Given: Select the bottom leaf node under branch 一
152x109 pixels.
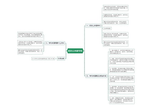Looking at the screenshot, I should 116,43.
